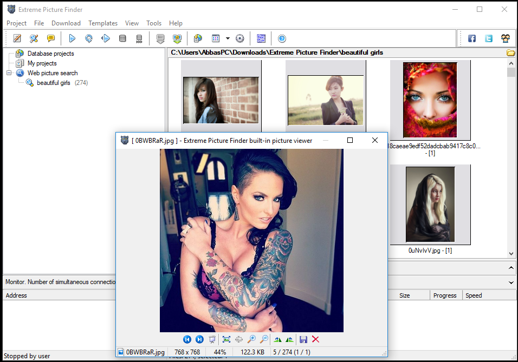
Task: Click the restart download circular arrow icon
Action: 88,38
